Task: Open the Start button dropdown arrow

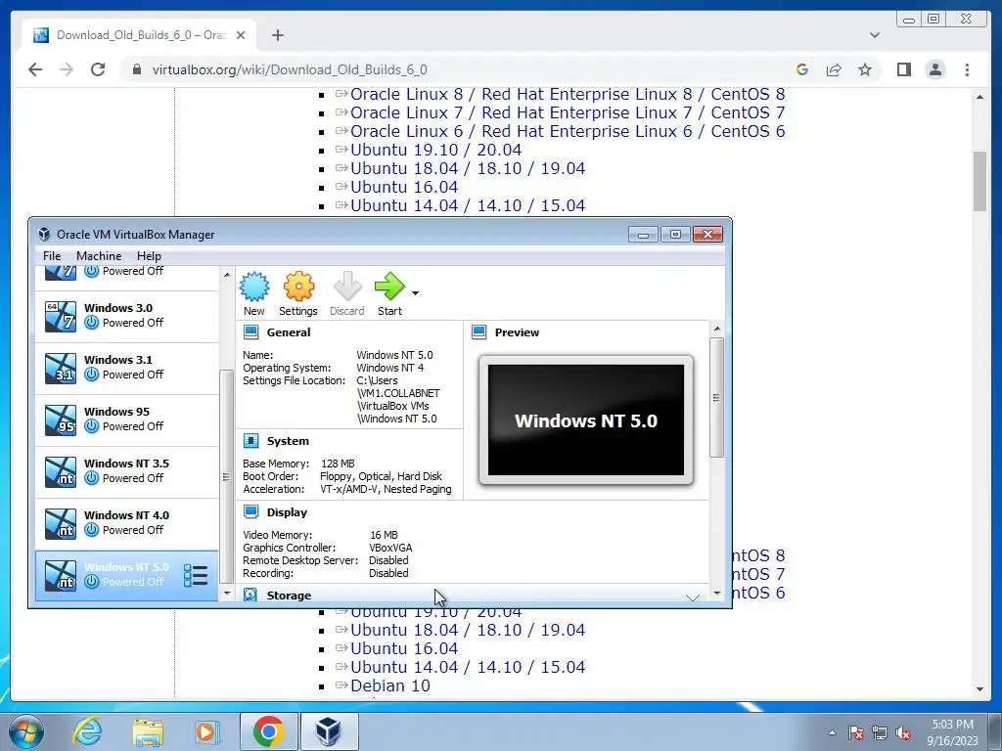Action: coord(415,293)
